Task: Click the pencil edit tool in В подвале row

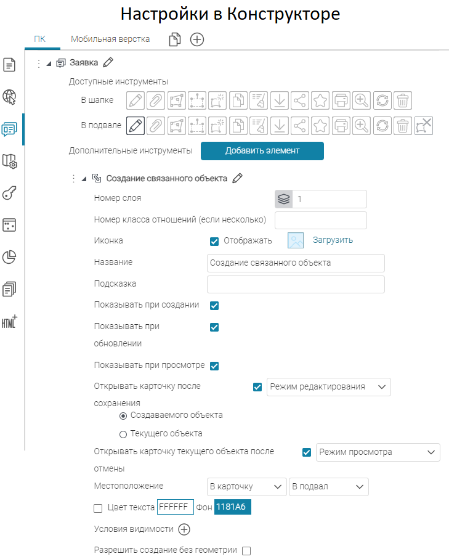Action: (x=136, y=126)
